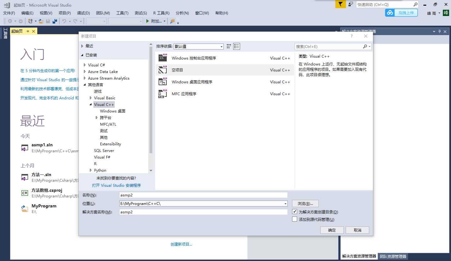Click the undo toolbar icon

(64, 21)
